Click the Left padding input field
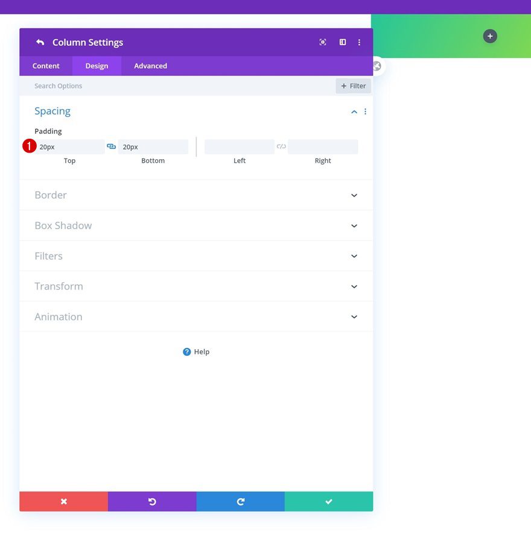This screenshot has width=531, height=544. coord(239,146)
